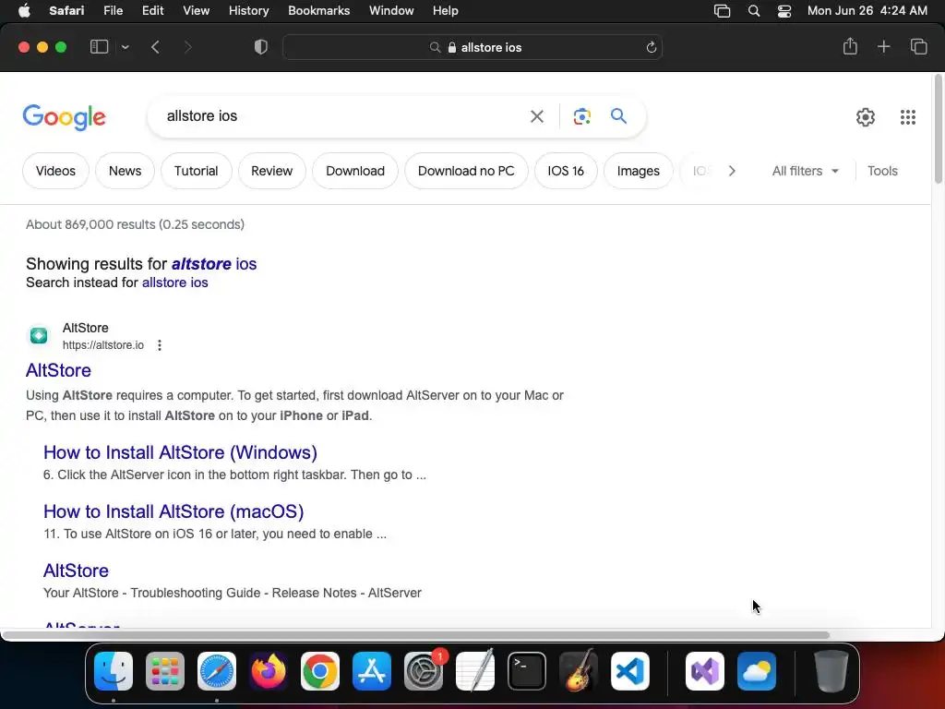
Task: Show more filter chips with right arrow
Action: tap(732, 171)
